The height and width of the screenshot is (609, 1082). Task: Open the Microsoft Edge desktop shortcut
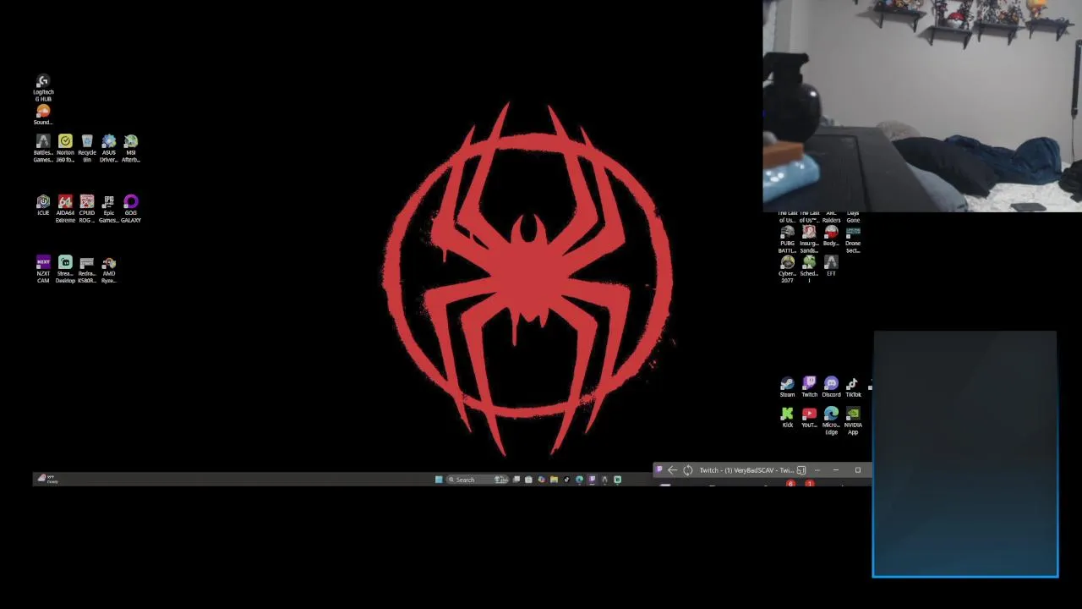[832, 421]
